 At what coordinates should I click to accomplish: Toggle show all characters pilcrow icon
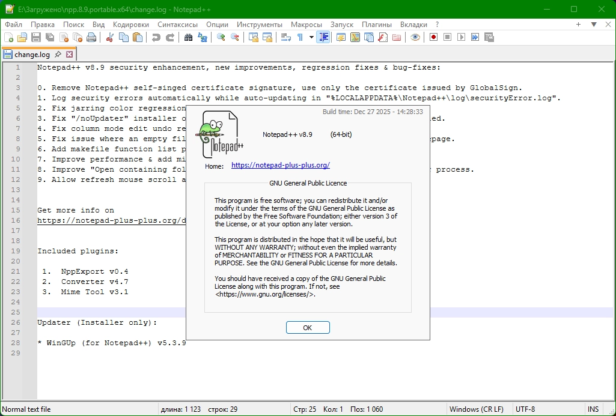point(300,37)
